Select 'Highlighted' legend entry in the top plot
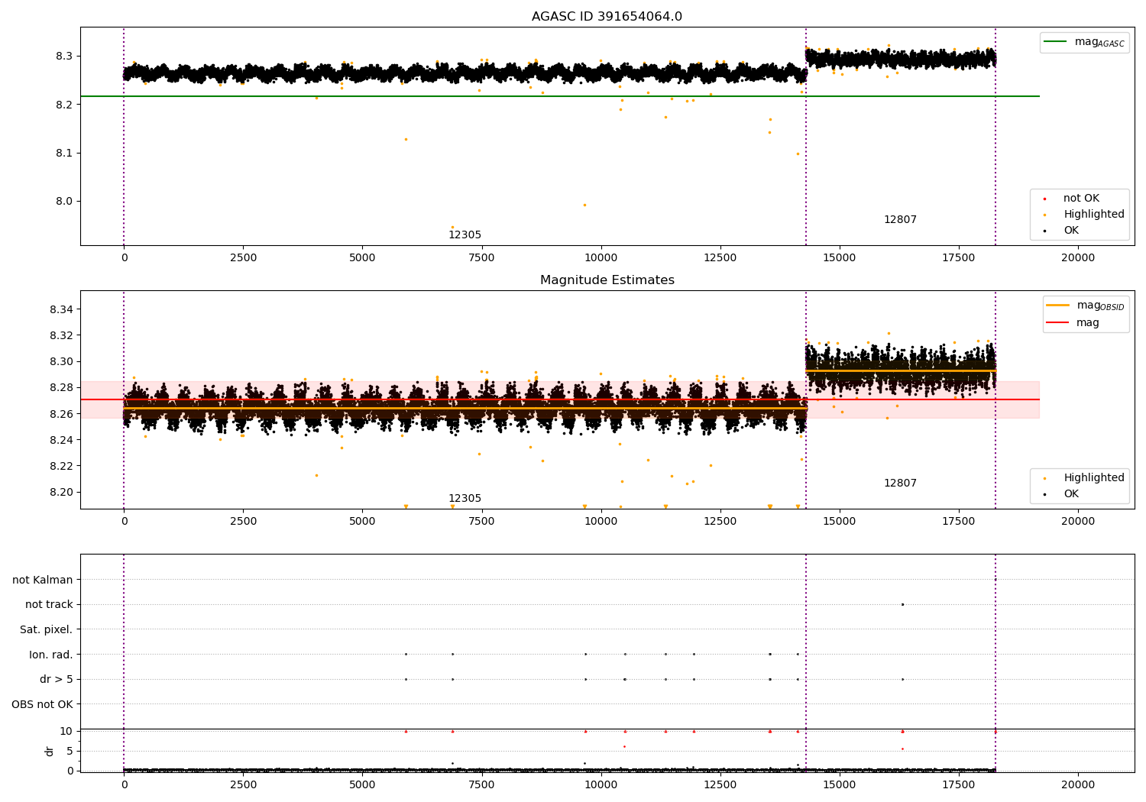Screen dimensions: 1146x802 coord(1084,215)
